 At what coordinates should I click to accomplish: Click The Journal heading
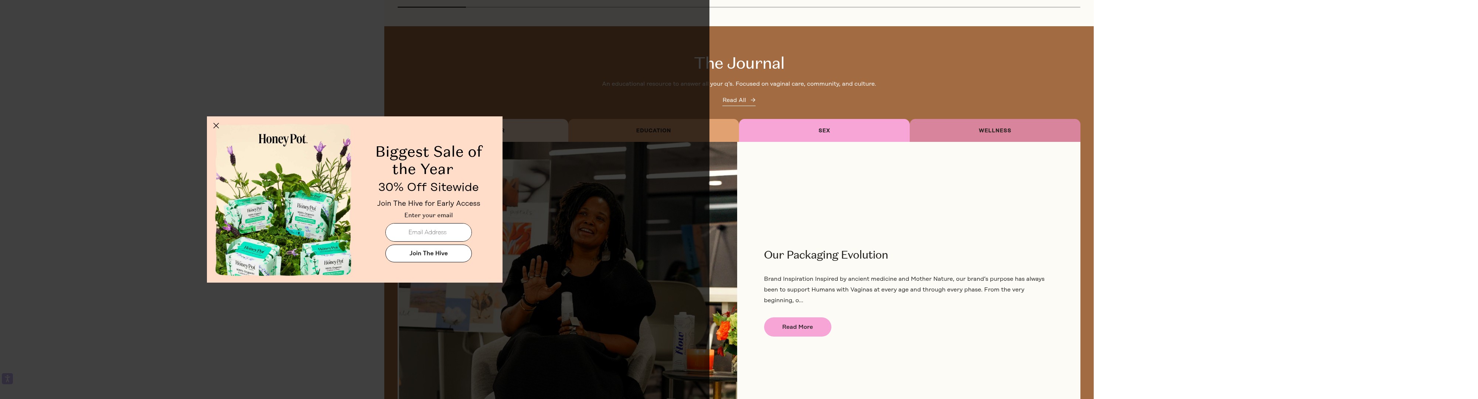click(x=739, y=63)
